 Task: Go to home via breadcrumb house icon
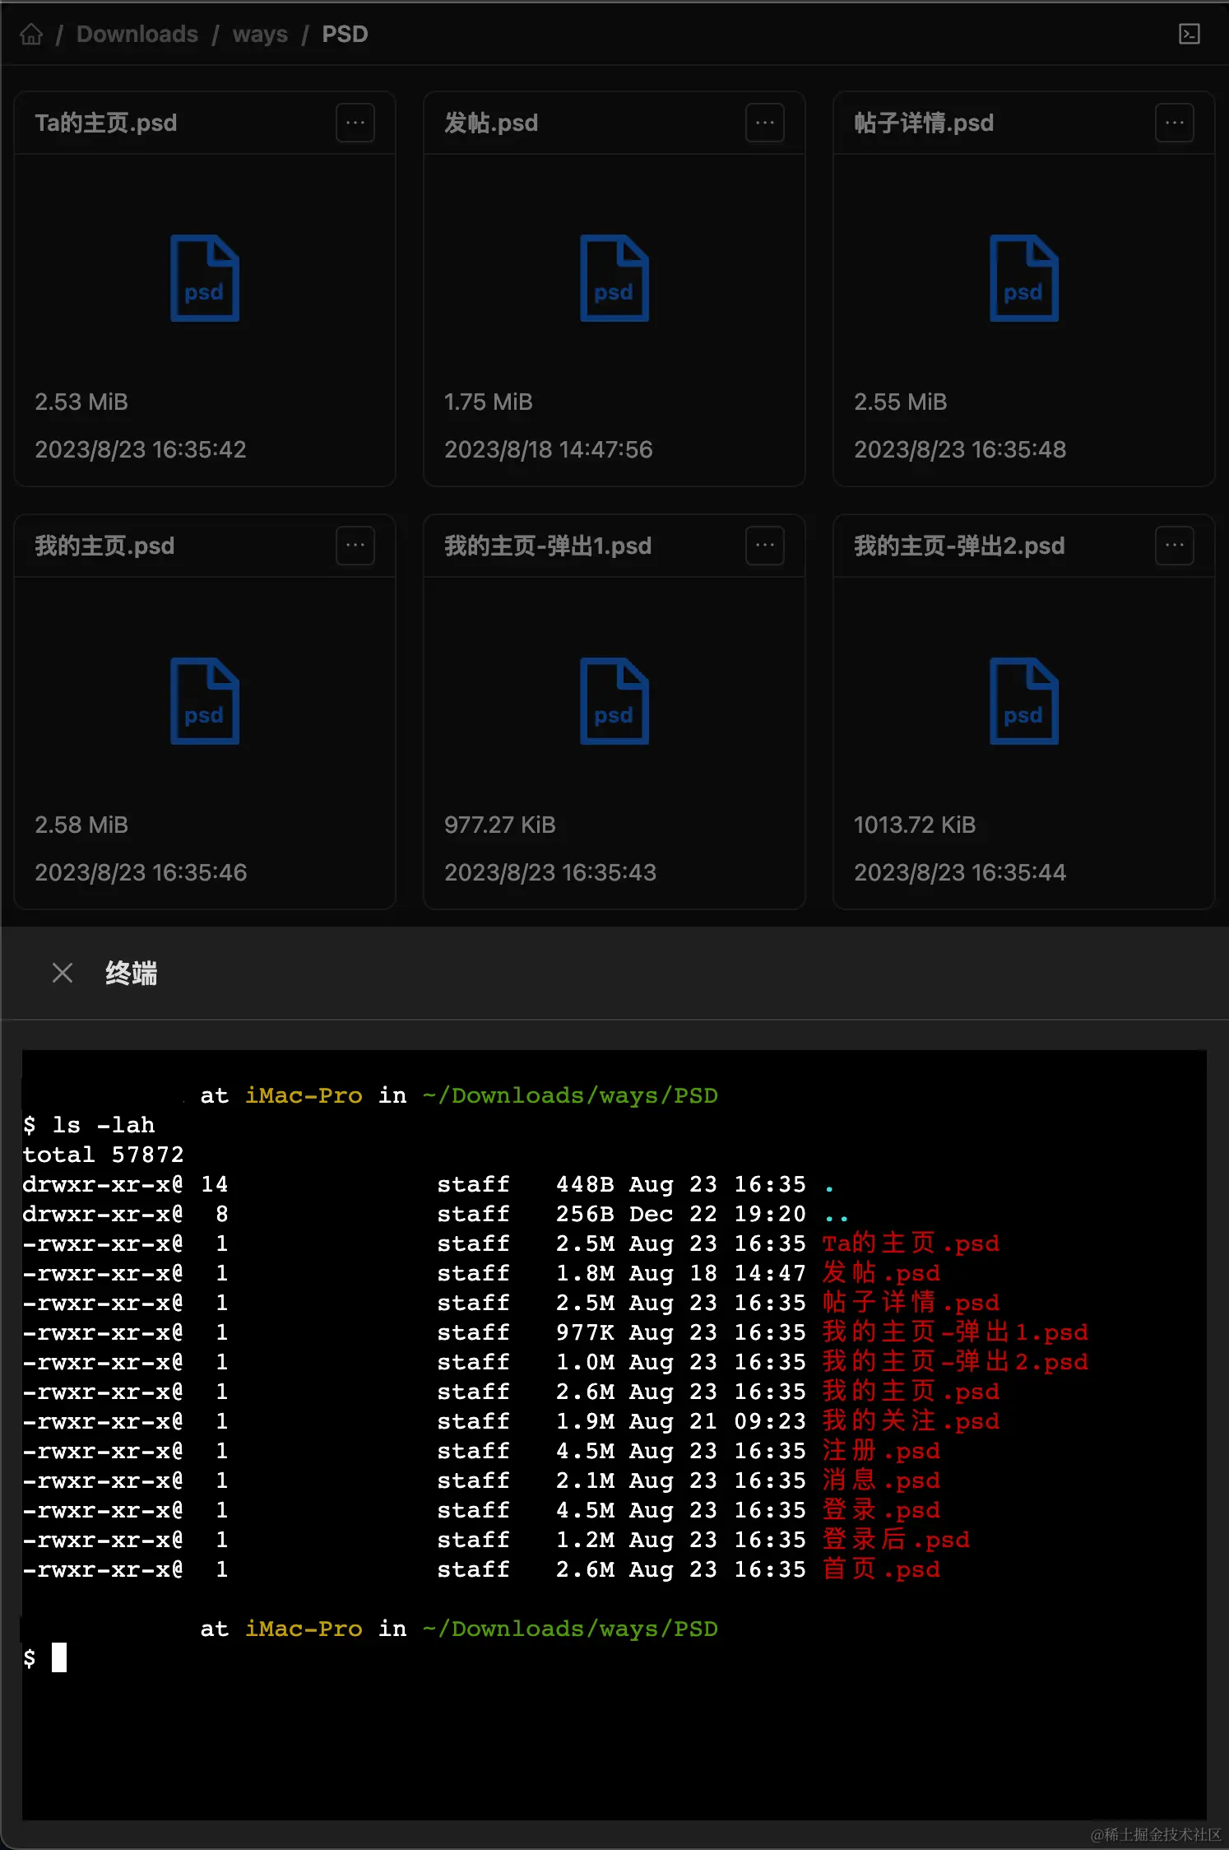[31, 34]
